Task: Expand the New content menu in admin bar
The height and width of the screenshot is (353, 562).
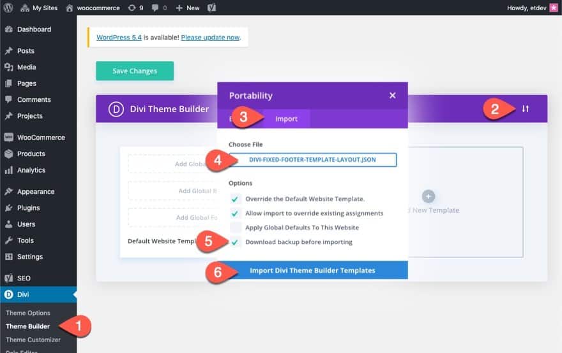Action: point(188,8)
